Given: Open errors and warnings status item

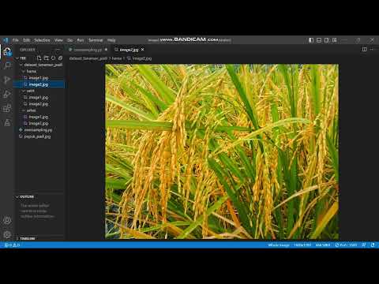Looking at the screenshot, I should 13,245.
